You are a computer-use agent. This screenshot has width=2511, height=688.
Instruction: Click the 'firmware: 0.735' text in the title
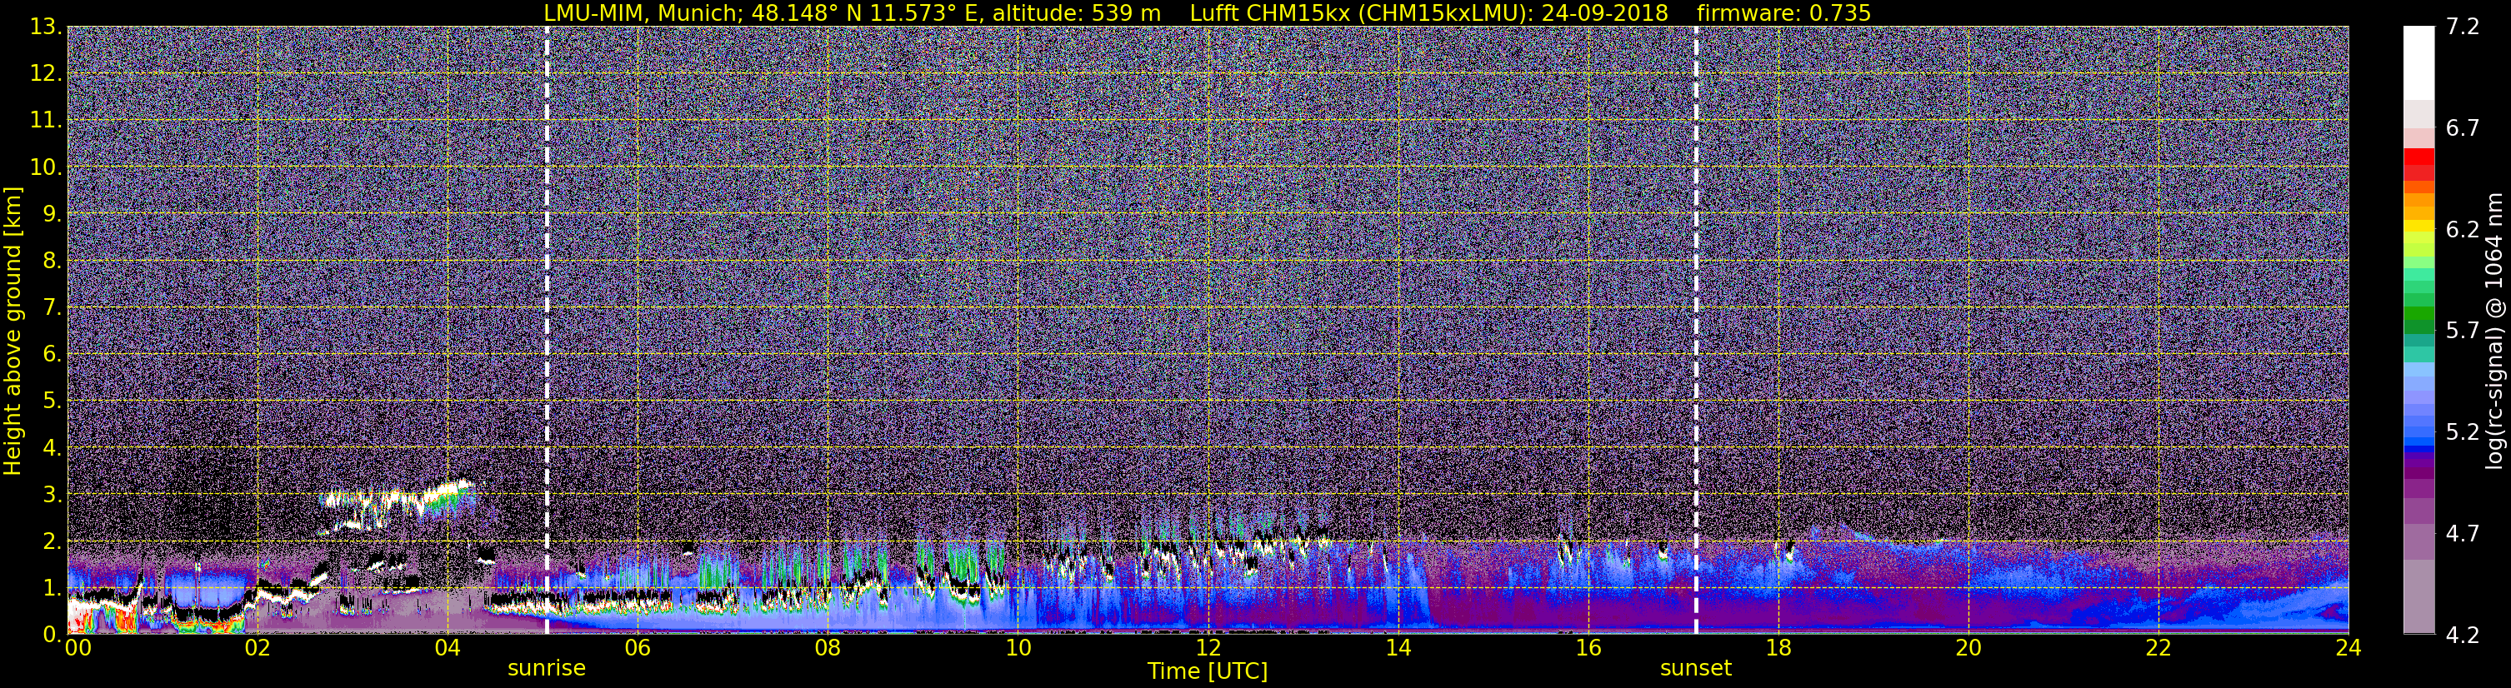pos(1783,12)
